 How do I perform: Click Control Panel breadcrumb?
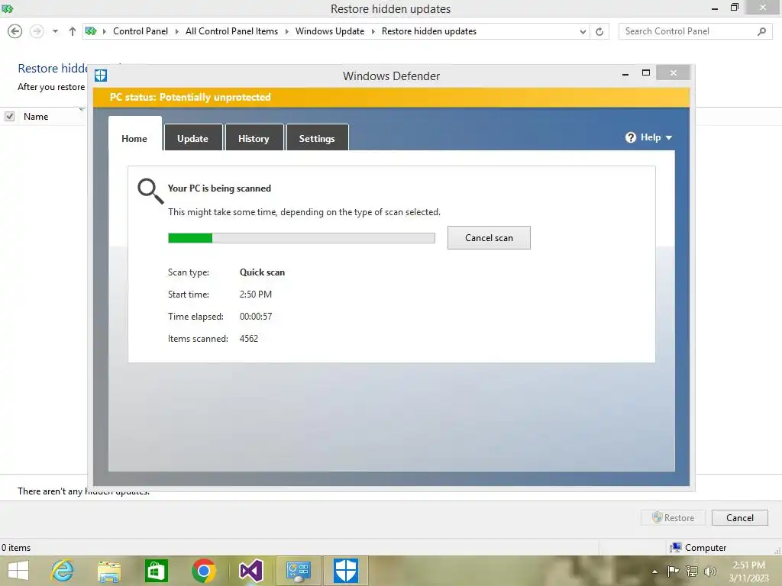(x=141, y=31)
